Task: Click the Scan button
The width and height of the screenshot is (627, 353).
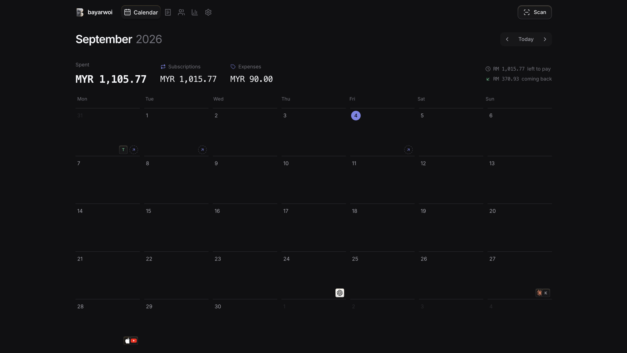Action: (535, 12)
